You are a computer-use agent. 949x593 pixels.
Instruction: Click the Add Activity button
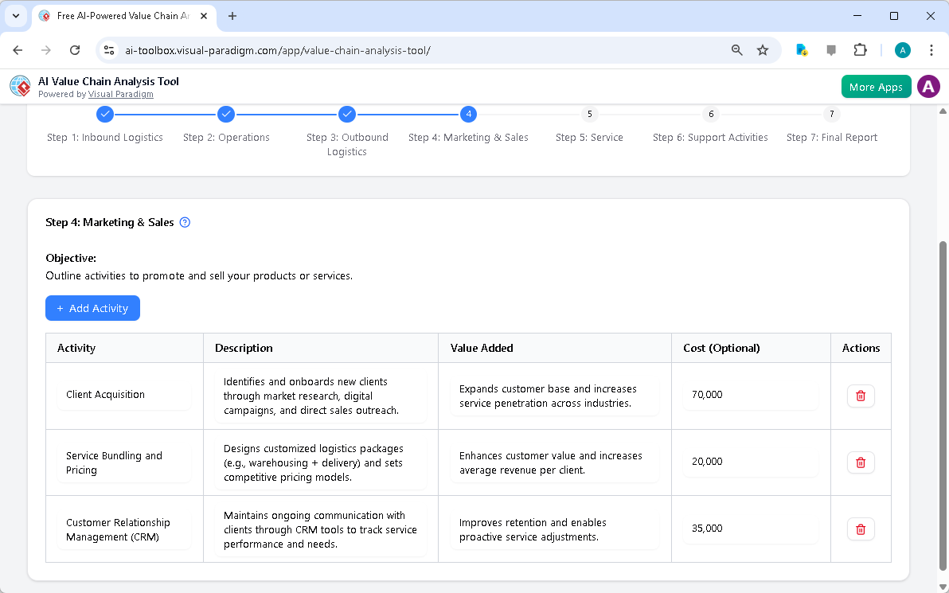point(92,308)
